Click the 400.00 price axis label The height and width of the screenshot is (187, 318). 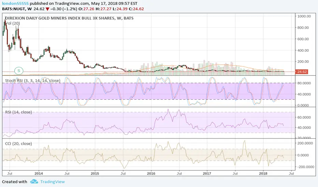(x=303, y=50)
